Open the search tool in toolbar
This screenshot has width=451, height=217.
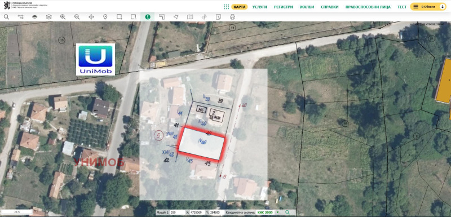pyautogui.click(x=6, y=17)
